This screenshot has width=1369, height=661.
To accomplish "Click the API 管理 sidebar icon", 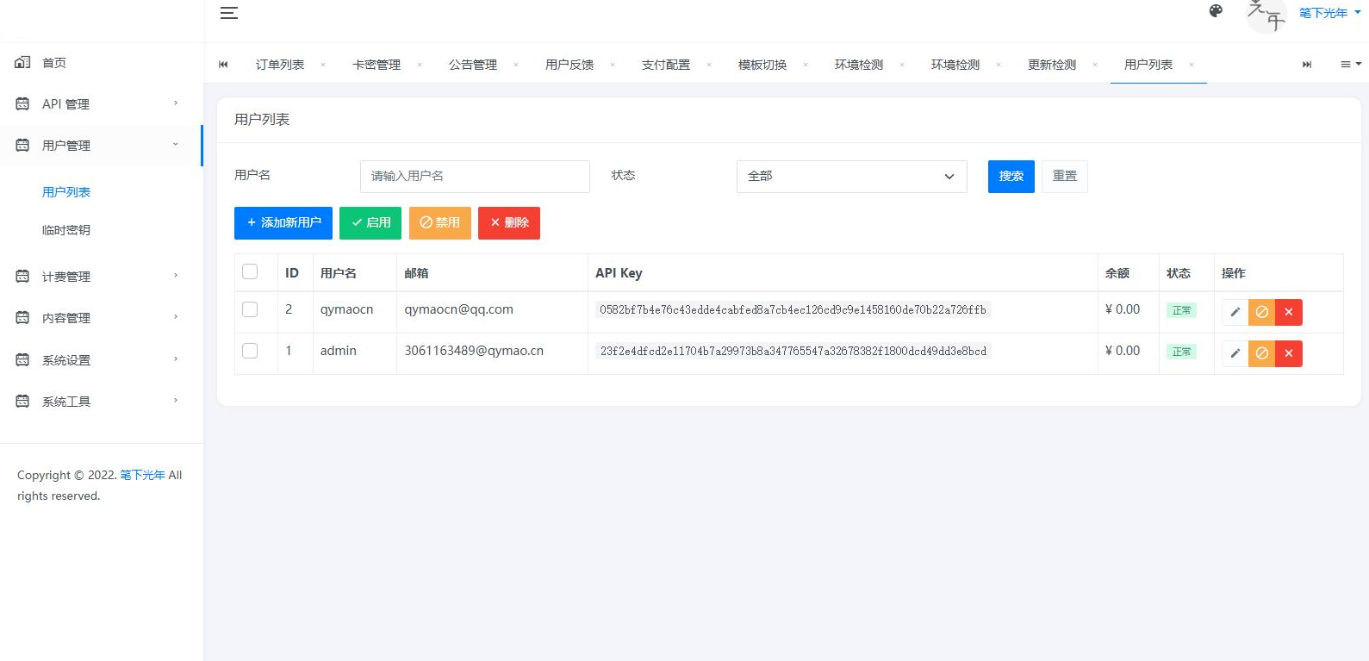I will (22, 103).
